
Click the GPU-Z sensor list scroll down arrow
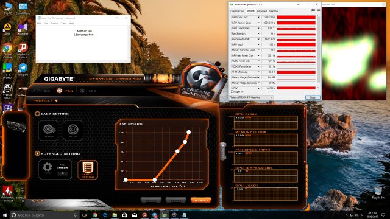pos(318,88)
